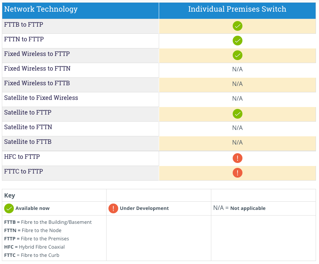Click the FTTP abbreviation definition in the Key
The height and width of the screenshot is (264, 319).
(x=36, y=238)
